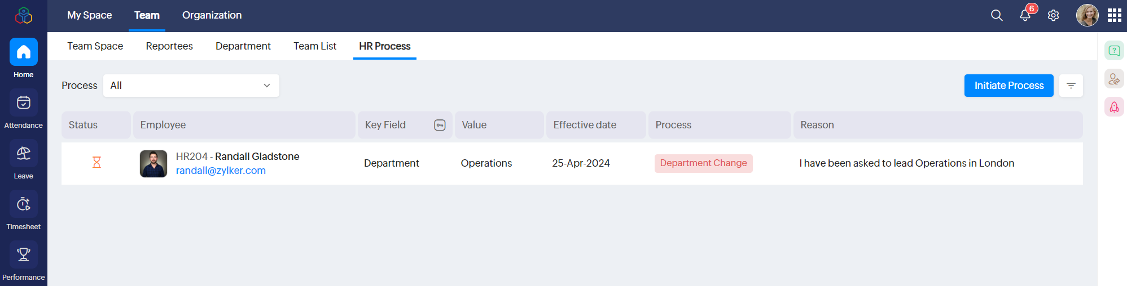Click the employee name Randall Gladstone

click(257, 157)
